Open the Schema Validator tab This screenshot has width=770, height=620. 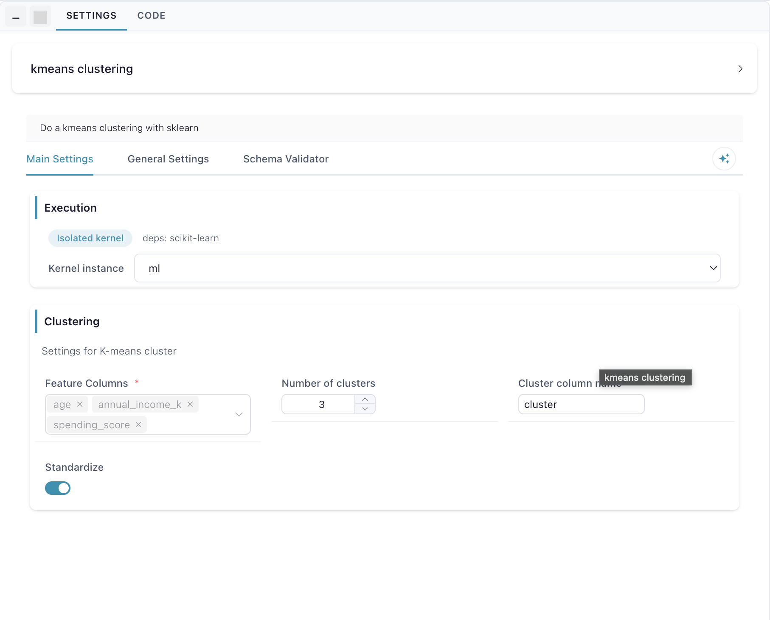coord(286,159)
